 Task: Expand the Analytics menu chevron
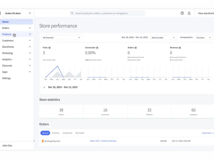30,59
